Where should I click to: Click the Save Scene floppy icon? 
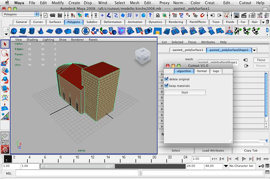tap(60, 15)
